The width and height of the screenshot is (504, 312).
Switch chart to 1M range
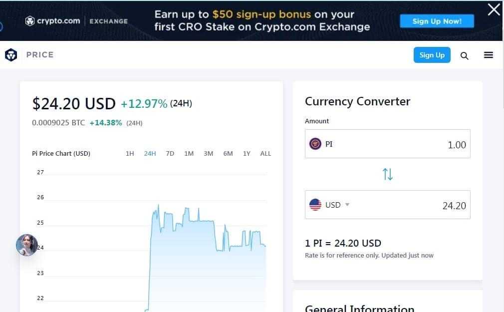(x=189, y=153)
